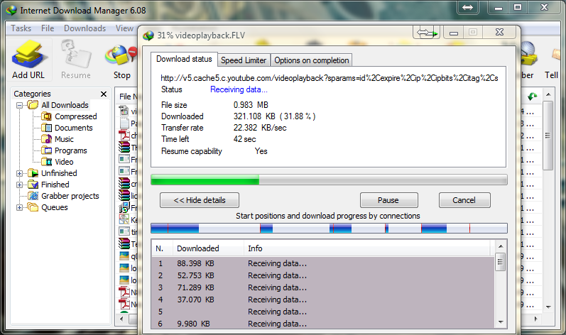Click the youtube videoplayback URL text

click(330, 78)
